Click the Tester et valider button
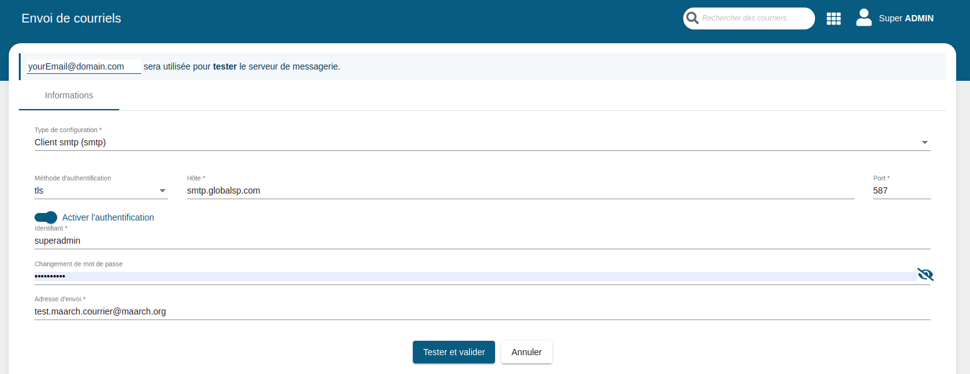The image size is (970, 374). click(x=454, y=352)
